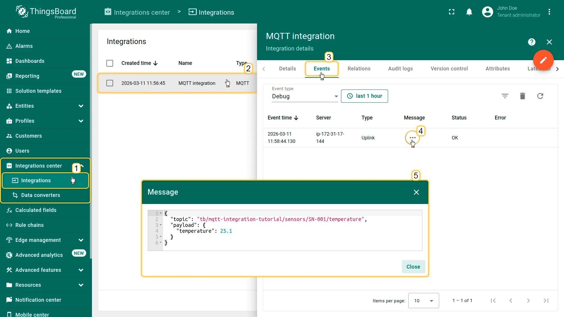Clear events with the trash icon
The image size is (564, 317).
(523, 96)
